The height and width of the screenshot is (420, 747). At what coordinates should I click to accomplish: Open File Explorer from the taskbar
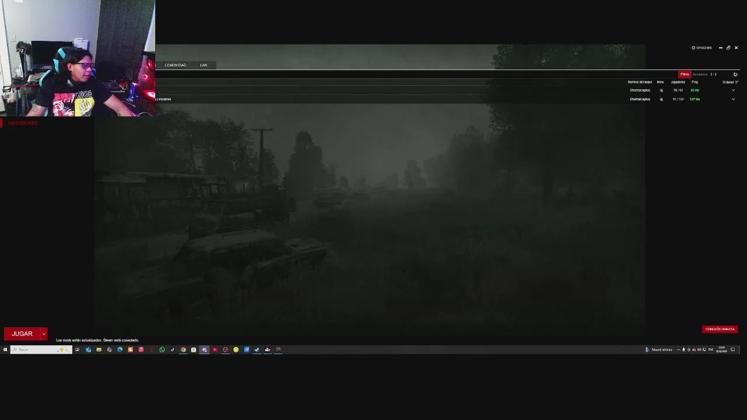click(x=99, y=349)
